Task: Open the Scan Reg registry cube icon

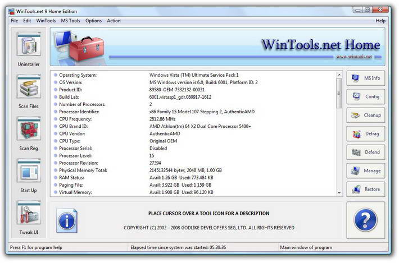Action: [x=29, y=128]
